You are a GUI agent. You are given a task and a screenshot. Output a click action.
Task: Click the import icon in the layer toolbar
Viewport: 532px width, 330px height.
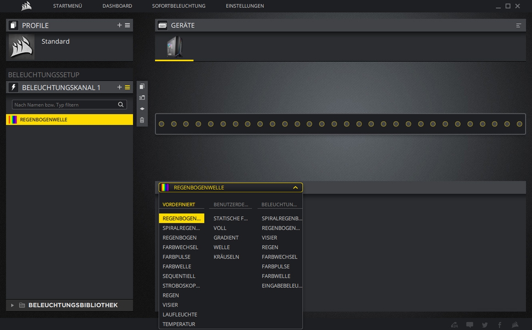[x=142, y=98]
